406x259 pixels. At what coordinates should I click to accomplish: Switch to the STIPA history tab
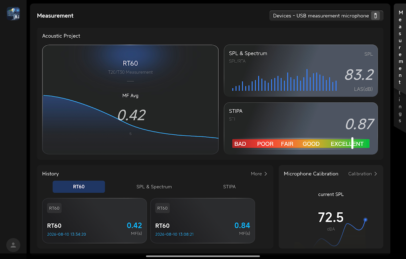tap(229, 187)
